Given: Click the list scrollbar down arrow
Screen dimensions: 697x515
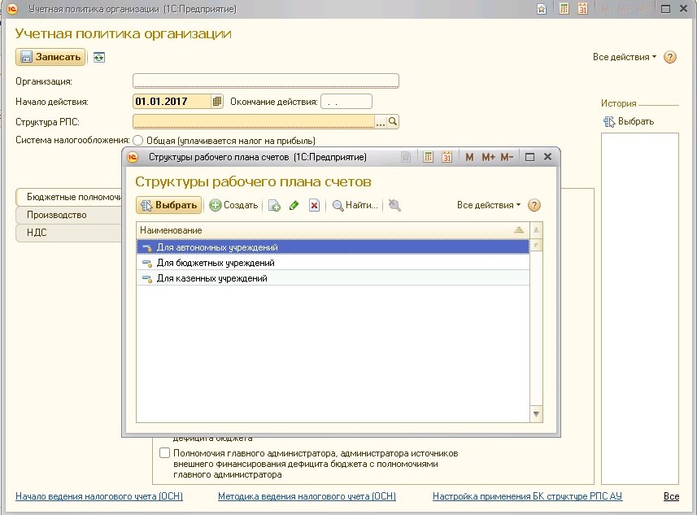Looking at the screenshot, I should (536, 414).
